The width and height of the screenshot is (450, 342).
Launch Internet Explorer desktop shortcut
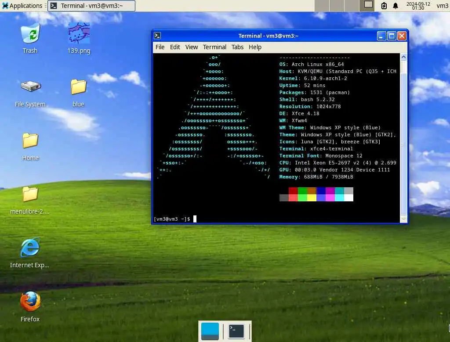(x=29, y=253)
